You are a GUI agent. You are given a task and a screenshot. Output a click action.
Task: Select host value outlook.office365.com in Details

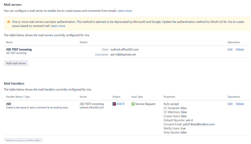(124, 49)
